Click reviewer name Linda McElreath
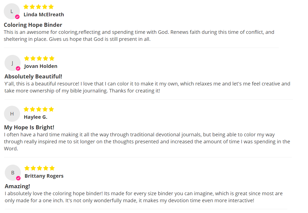This screenshot has height=213, width=308. coord(44,15)
